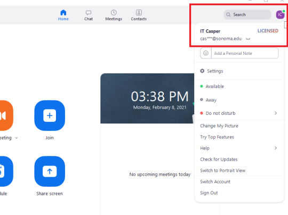This screenshot has width=288, height=215.
Task: Set status to Available
Action: click(239, 86)
